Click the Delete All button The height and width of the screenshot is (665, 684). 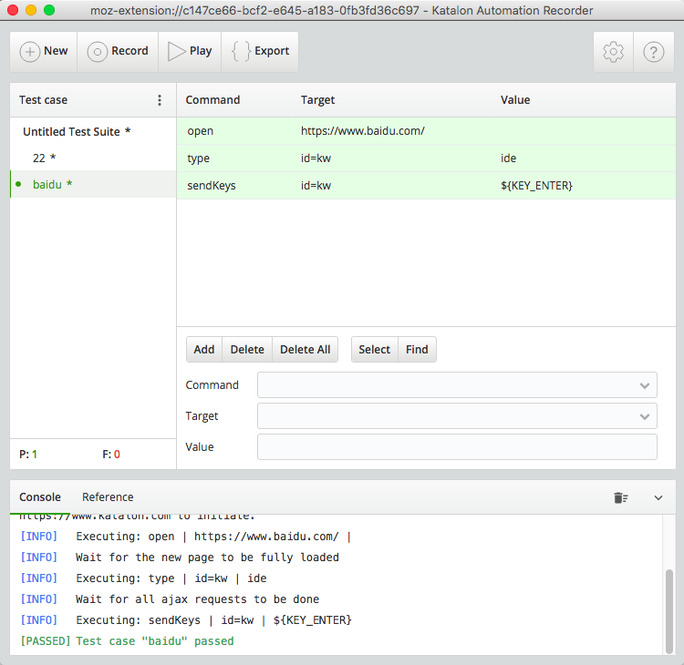305,350
